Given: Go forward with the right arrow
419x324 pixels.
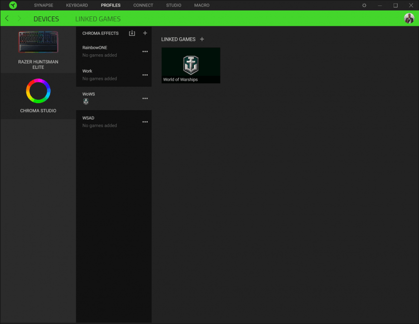Looking at the screenshot, I should click(19, 18).
